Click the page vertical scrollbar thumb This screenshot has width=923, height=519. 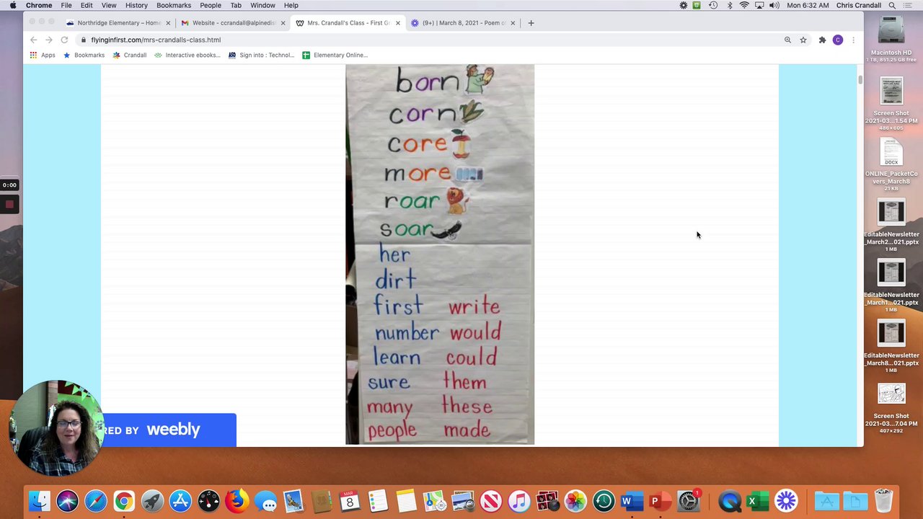(x=860, y=79)
